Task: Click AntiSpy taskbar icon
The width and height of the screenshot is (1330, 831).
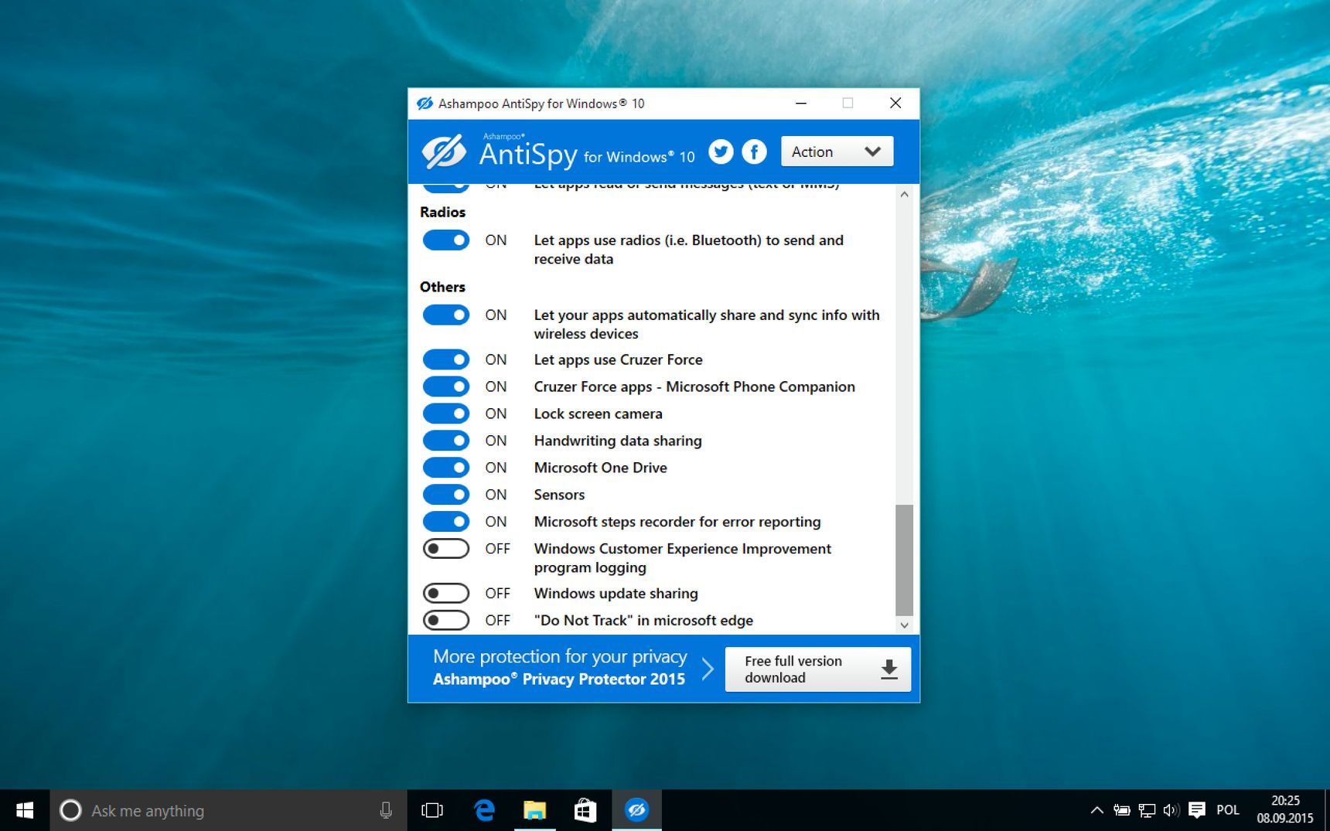Action: 636,810
